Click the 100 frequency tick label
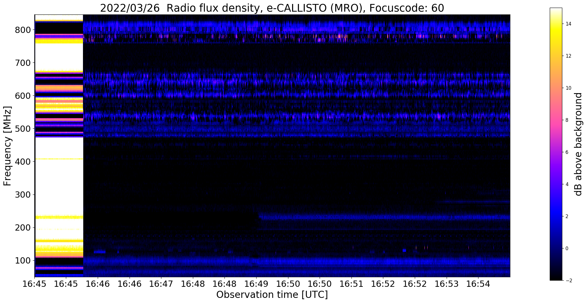 23,261
